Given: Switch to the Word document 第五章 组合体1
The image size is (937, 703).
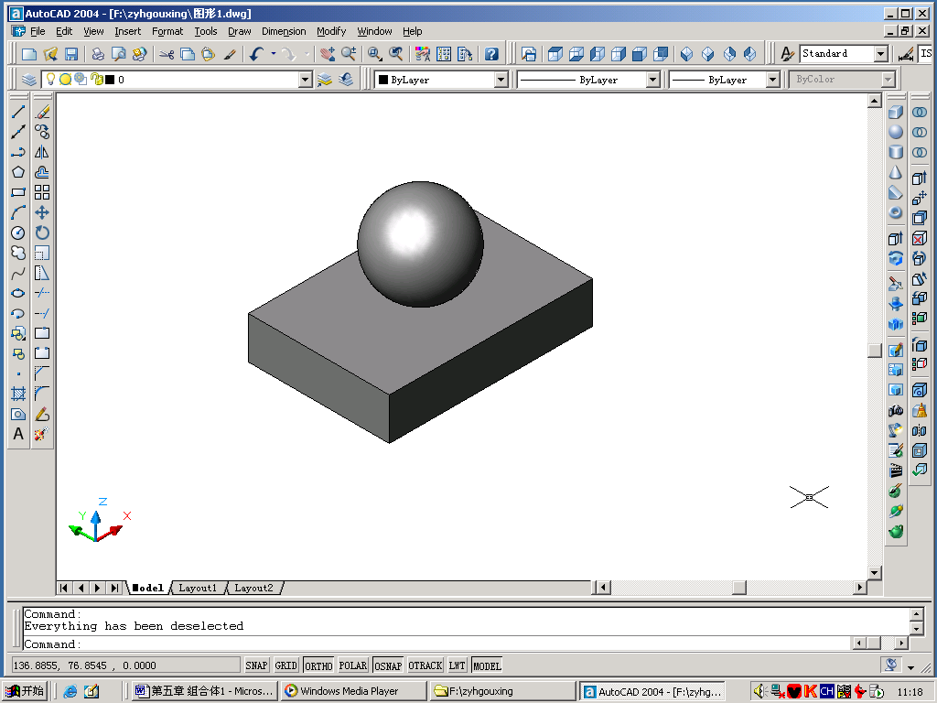Looking at the screenshot, I should point(204,691).
